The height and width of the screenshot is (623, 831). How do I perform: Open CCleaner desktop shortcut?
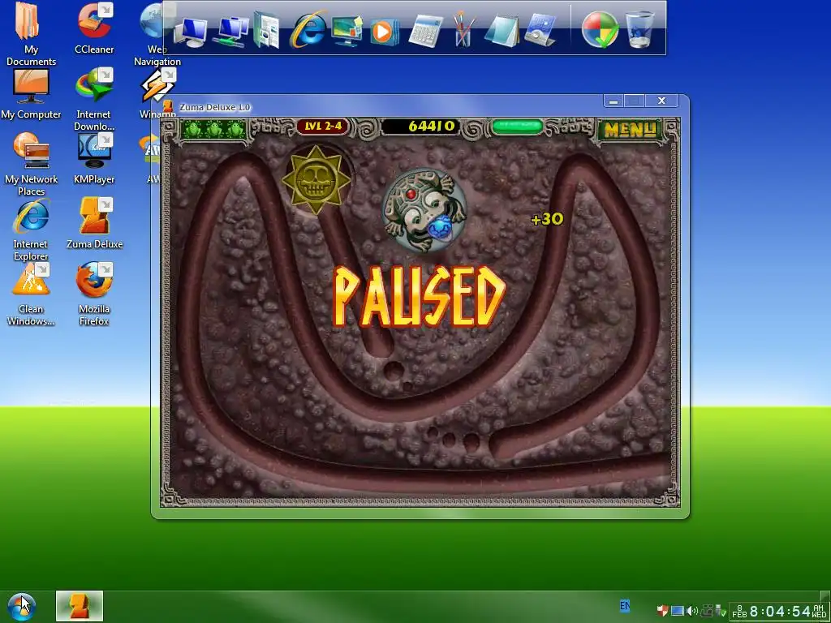tap(94, 28)
